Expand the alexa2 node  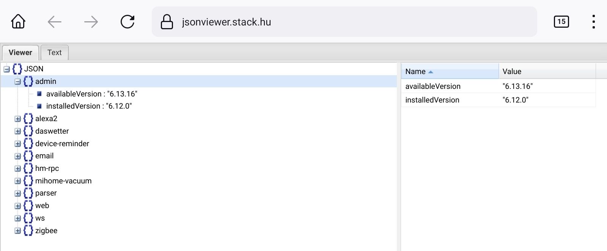[17, 119]
